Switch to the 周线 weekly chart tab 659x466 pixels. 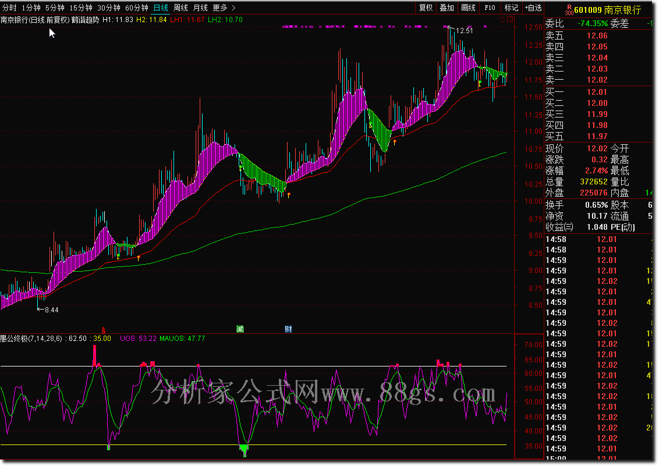[x=180, y=8]
